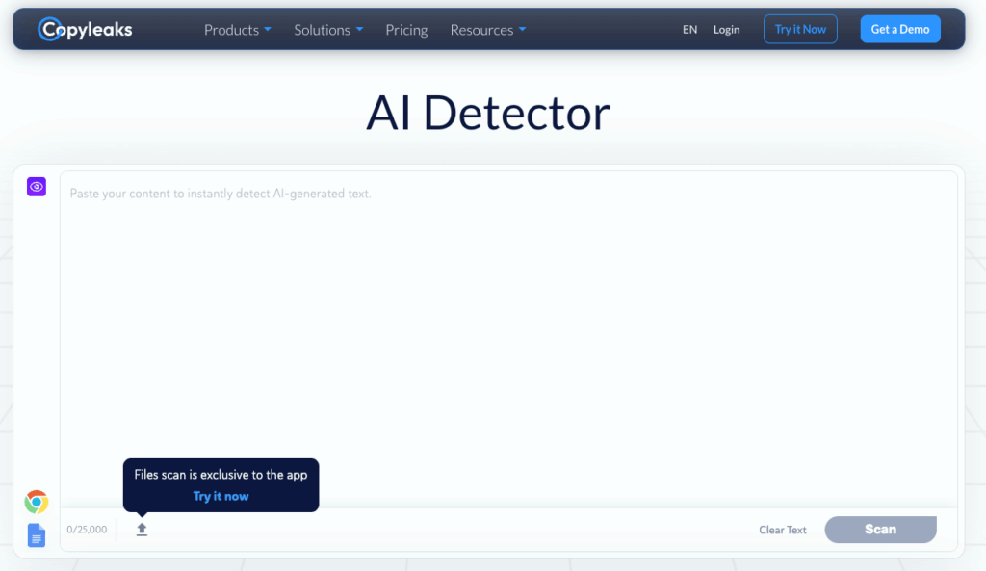Screen dimensions: 986x571
Task: Click the file upload arrow icon
Action: [x=142, y=530]
